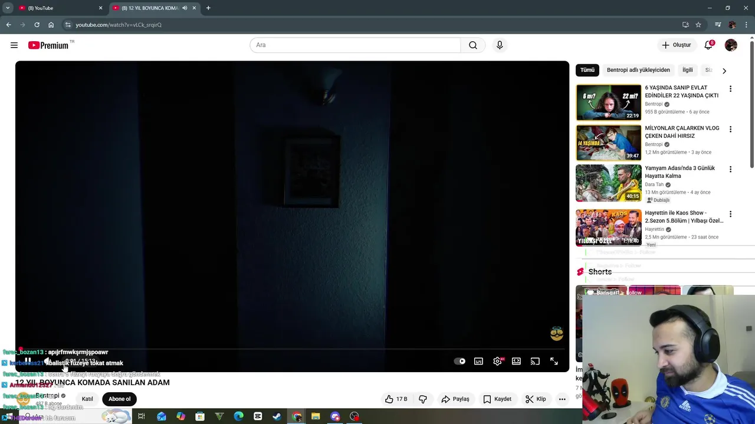The image size is (755, 424).
Task: Bookmark this page with the star
Action: coord(698,25)
